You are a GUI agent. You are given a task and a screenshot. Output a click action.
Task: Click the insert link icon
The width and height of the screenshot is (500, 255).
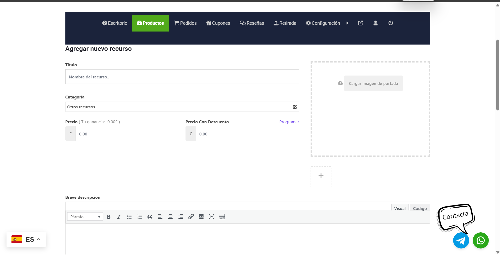191,217
